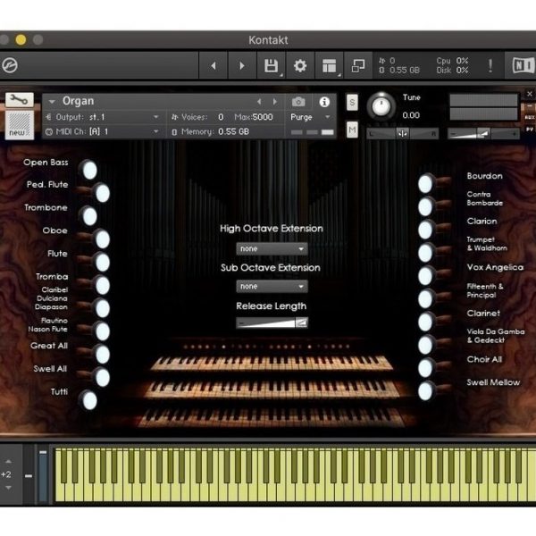Screen dimensions: 536x536
Task: Toggle the Trumpet & Waldhorn stop
Action: click(425, 253)
